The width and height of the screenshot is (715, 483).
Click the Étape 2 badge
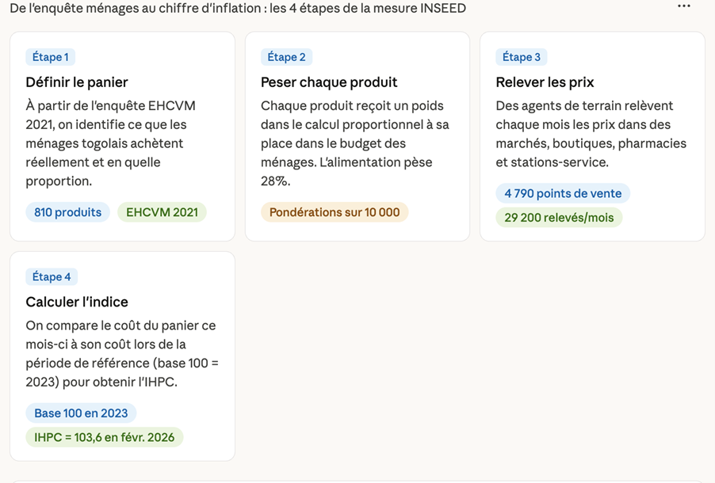[x=286, y=57]
